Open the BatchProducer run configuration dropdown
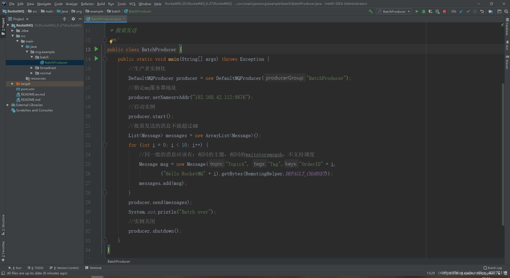This screenshot has width=510, height=278. tap(394, 11)
